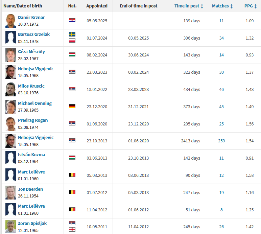Click the Polish flag for Bartosz Grzelak
The width and height of the screenshot is (261, 234).
click(72, 41)
